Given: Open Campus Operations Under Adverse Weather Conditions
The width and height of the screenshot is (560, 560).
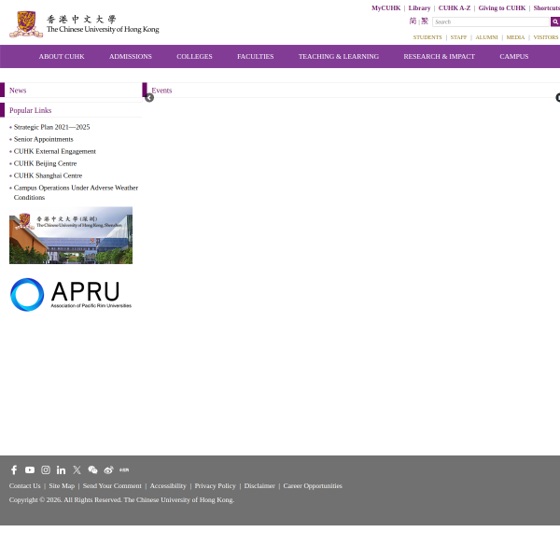Looking at the screenshot, I should click(76, 192).
